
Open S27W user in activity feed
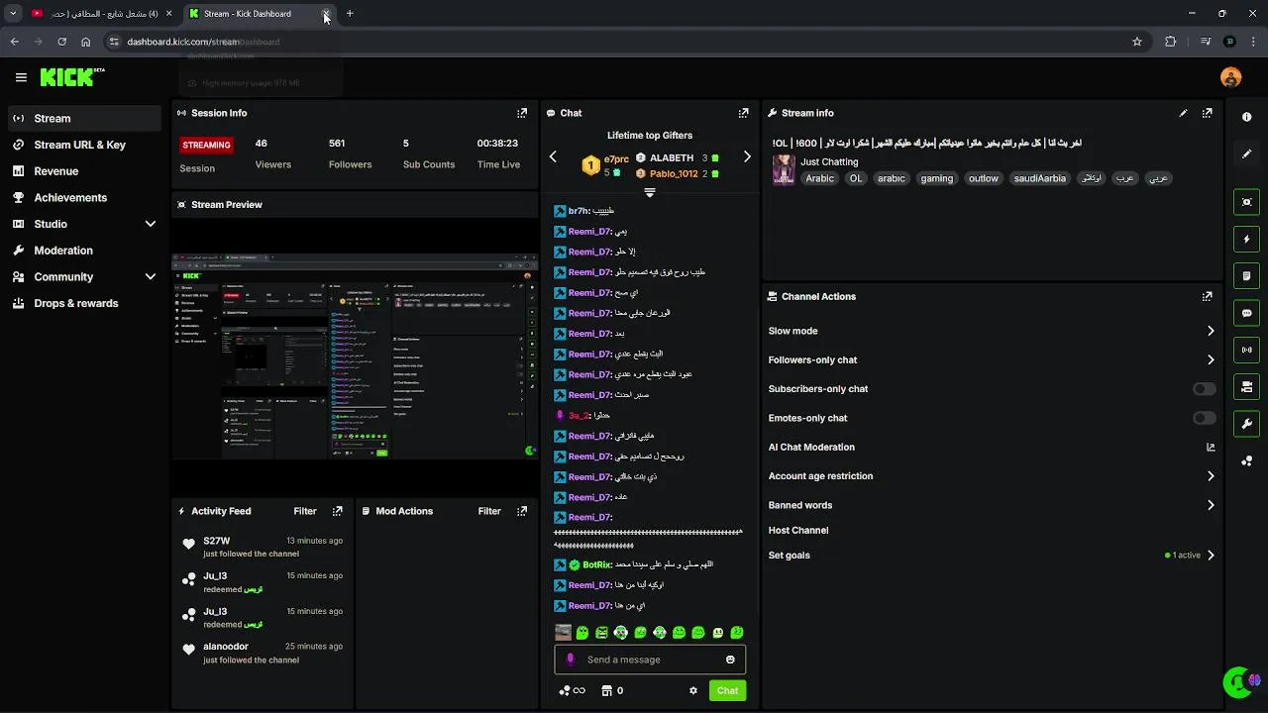(x=216, y=541)
